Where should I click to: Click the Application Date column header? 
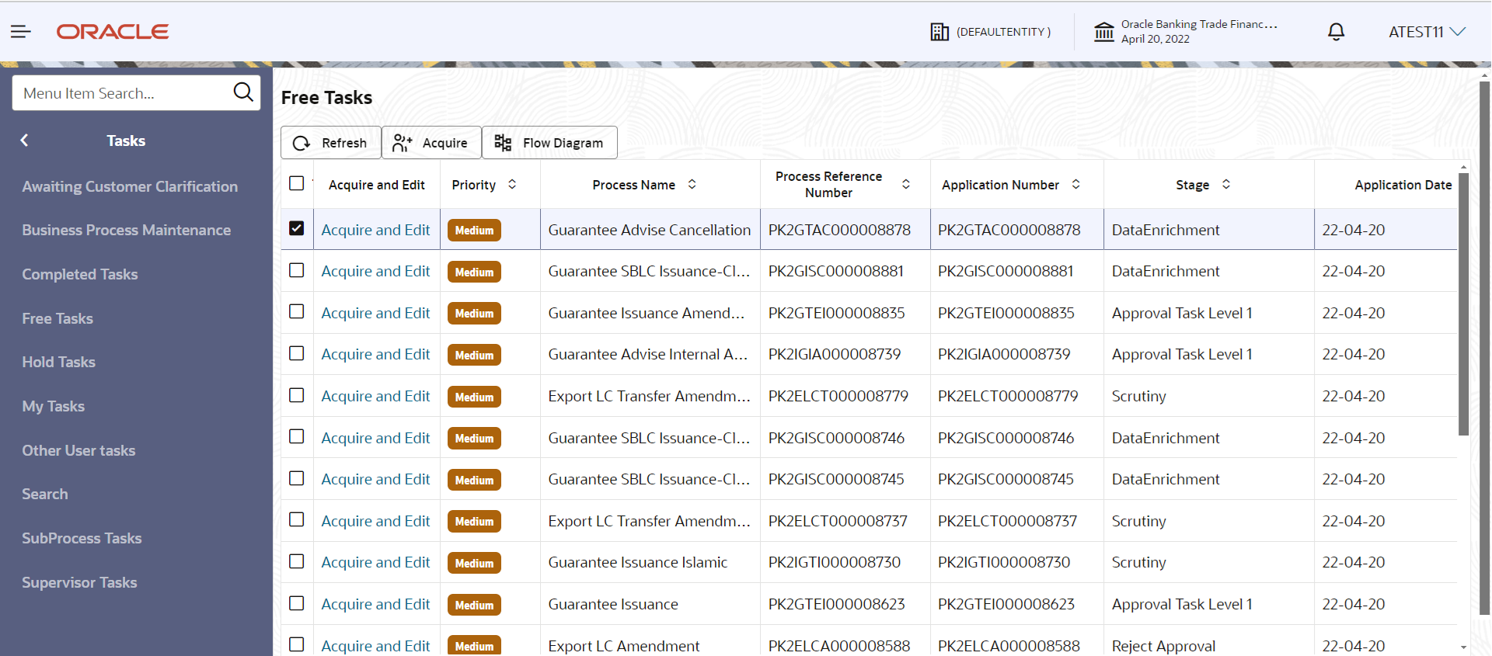coord(1403,185)
